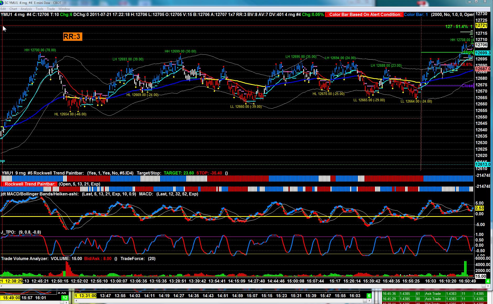Click the green chart number 12 box

pyautogui.click(x=65, y=298)
